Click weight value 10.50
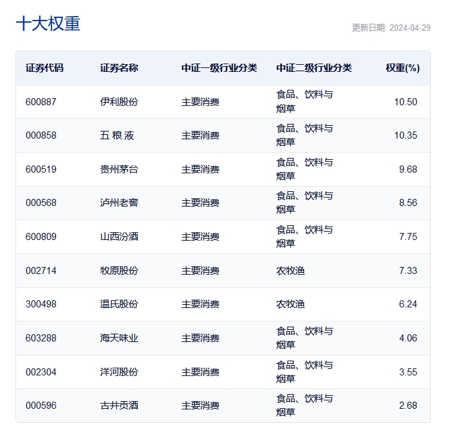Image resolution: width=457 pixels, height=437 pixels. [x=406, y=101]
